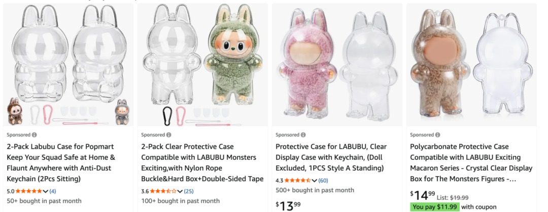Viewport: 548px width, 212px height.
Task: Open the (25) reviews link
Action: coord(189,191)
